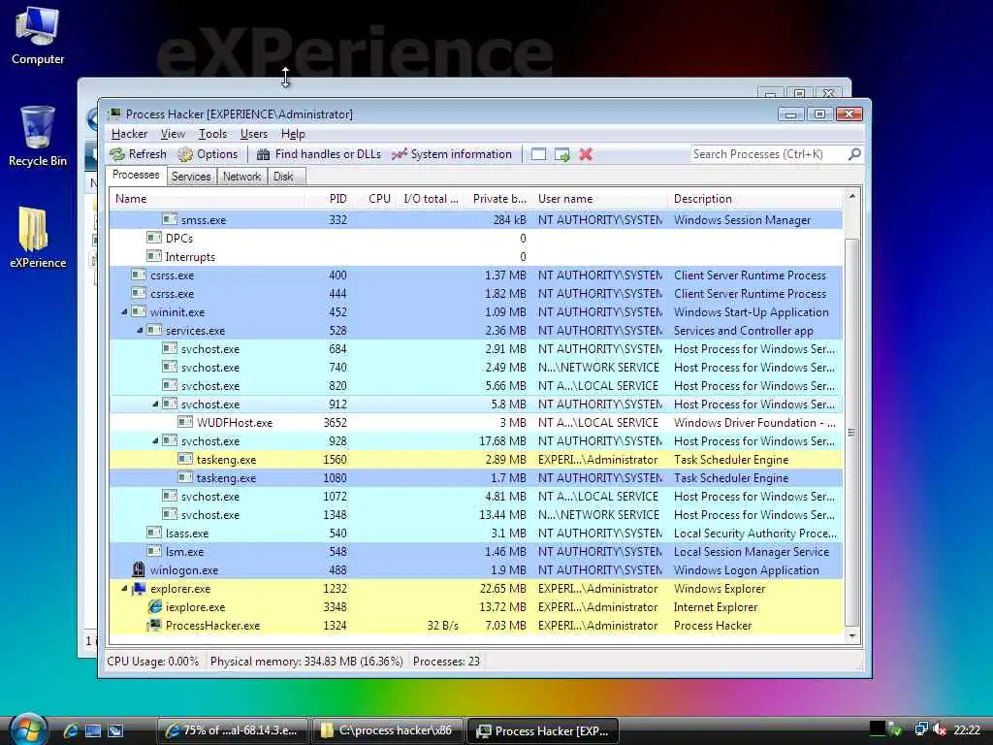
Task: Click Physical memory status bar entry
Action: (x=306, y=662)
